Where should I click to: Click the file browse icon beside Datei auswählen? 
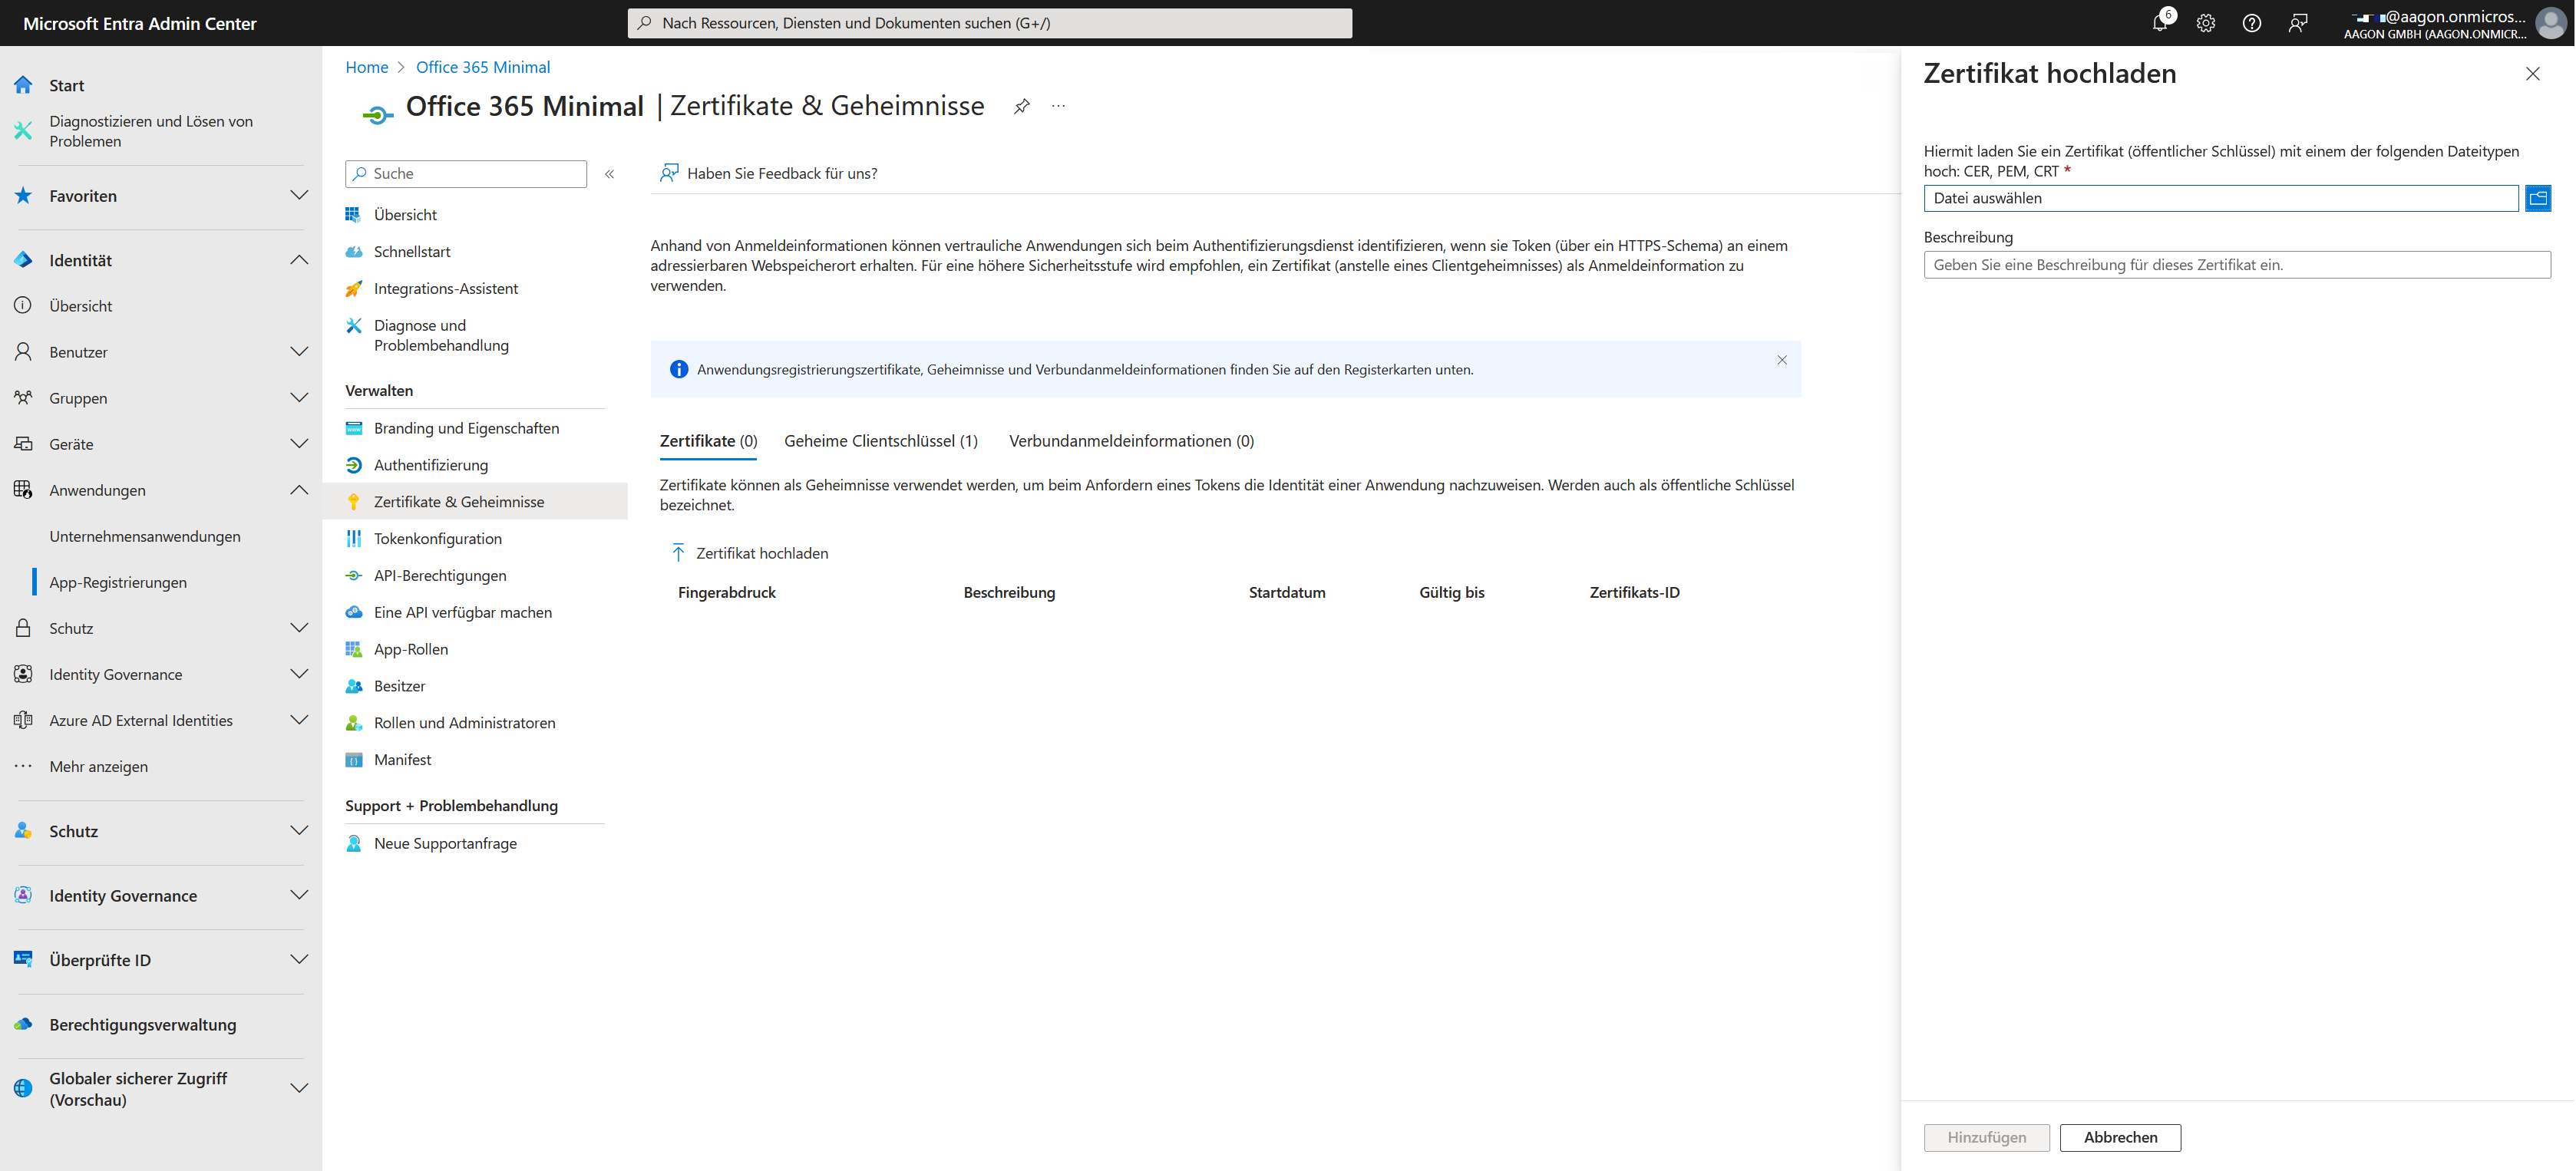tap(2539, 198)
